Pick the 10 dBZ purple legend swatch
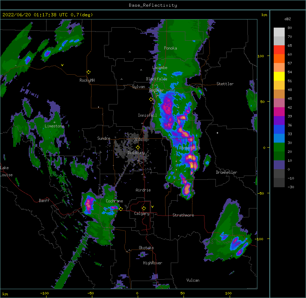Image resolution: width=306 pixels, height=298 pixels. click(279, 165)
